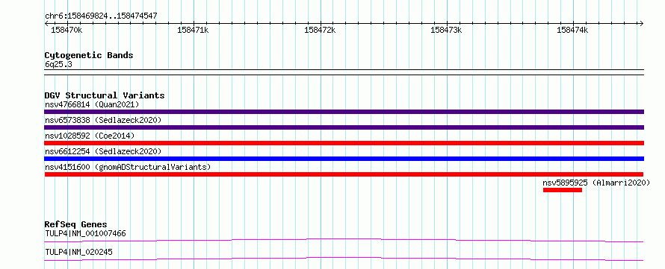Click the purple bar for nsv4766814
The height and width of the screenshot is (269, 665).
coord(344,112)
